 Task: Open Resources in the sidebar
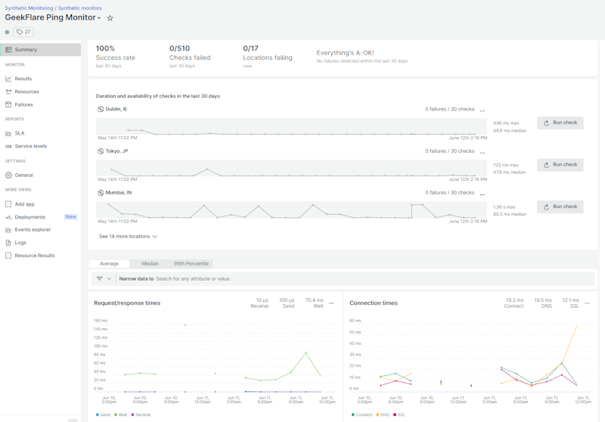coord(27,92)
